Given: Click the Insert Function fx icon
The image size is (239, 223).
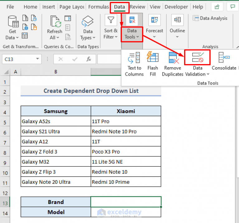Looking at the screenshot, I should point(89,59).
